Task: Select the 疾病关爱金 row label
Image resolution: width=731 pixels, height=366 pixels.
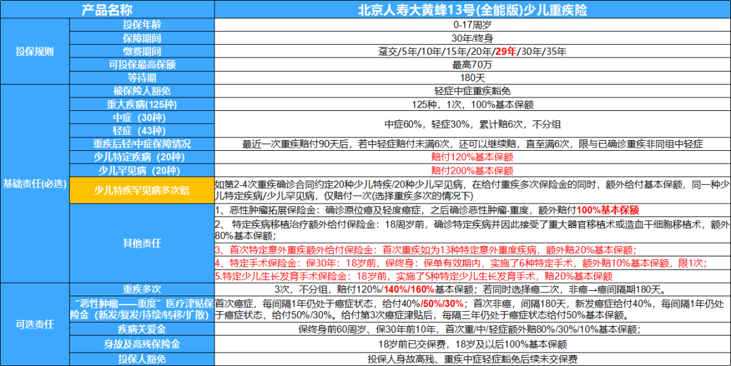Action: (141, 329)
